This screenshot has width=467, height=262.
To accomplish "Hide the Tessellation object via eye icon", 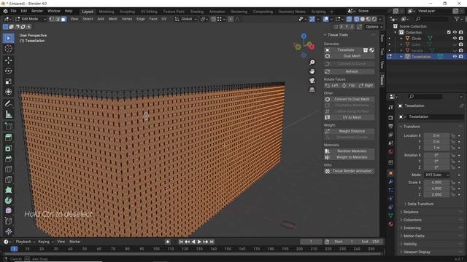I will tap(455, 57).
